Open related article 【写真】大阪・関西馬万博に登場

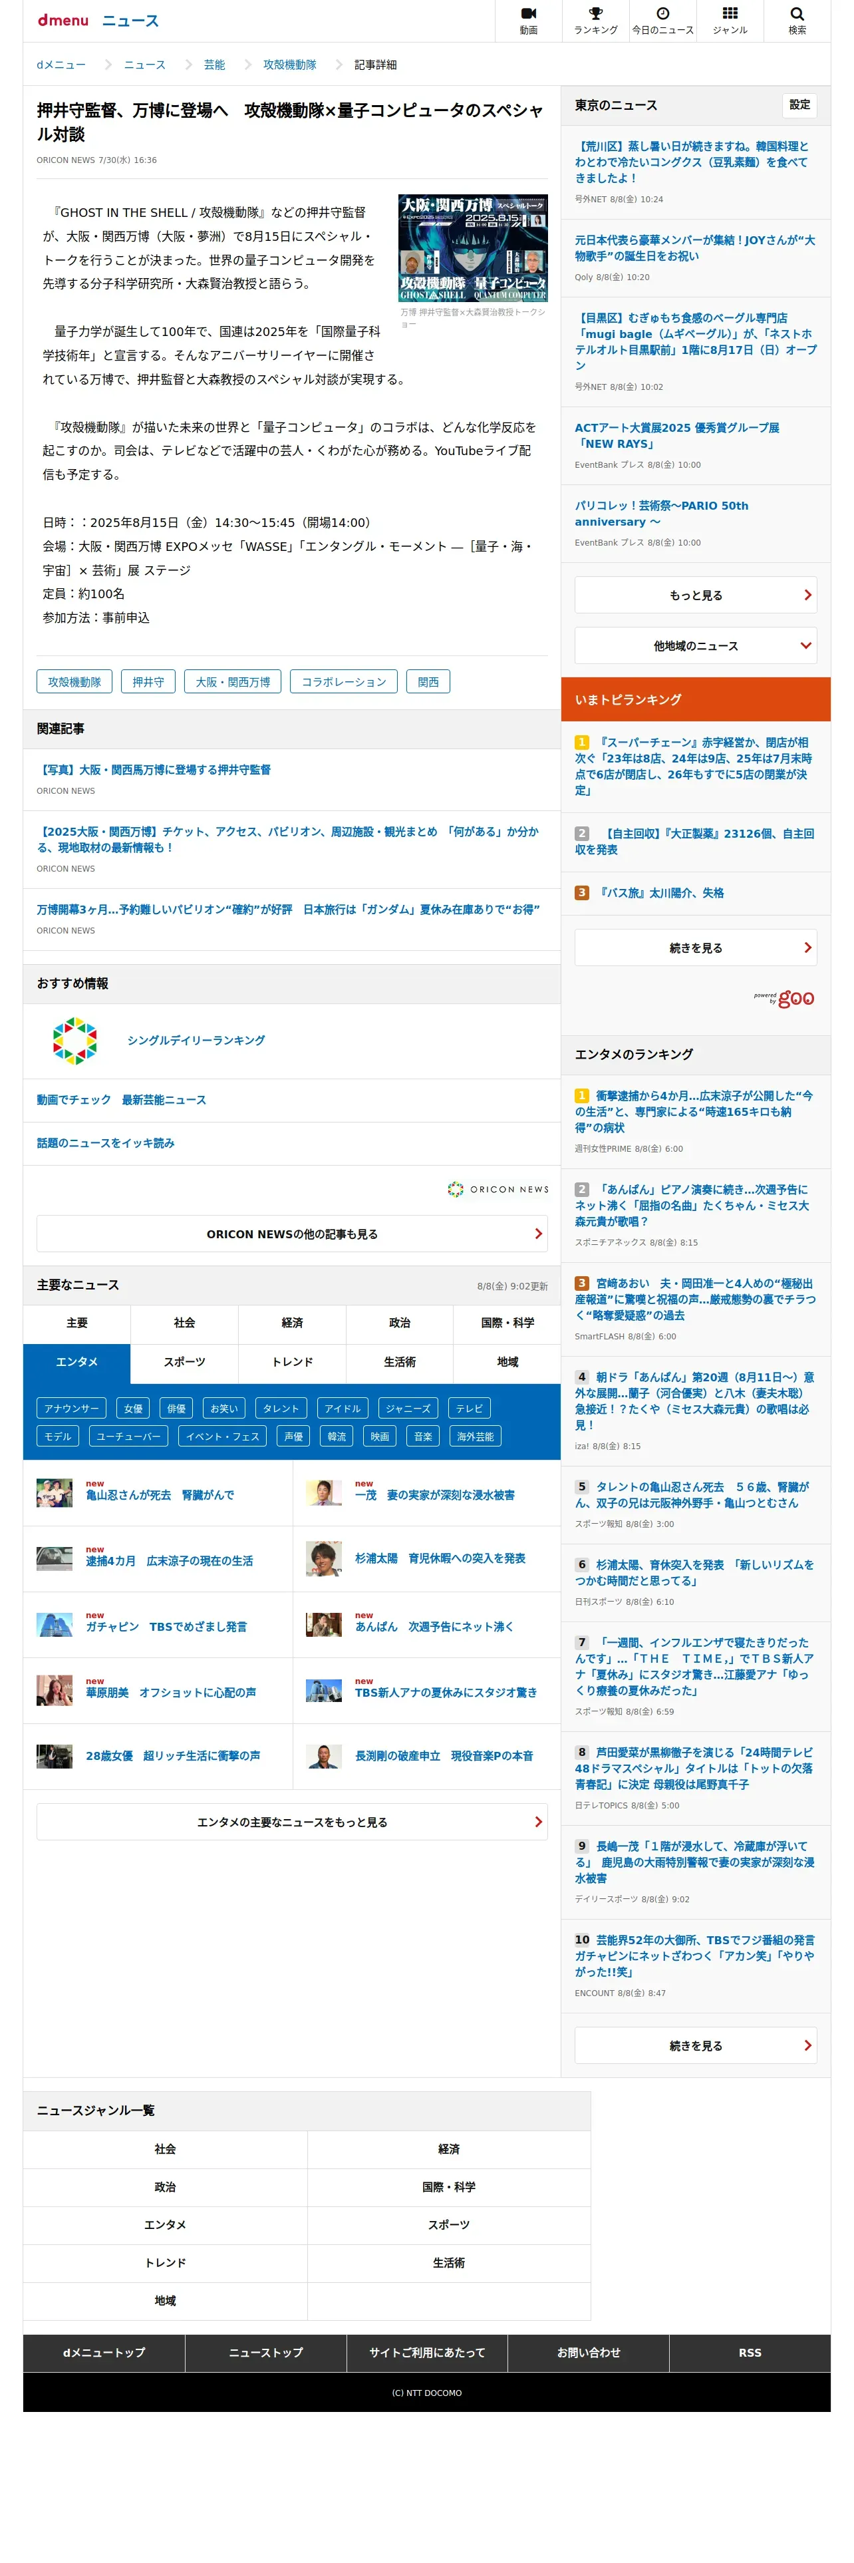pyautogui.click(x=154, y=770)
